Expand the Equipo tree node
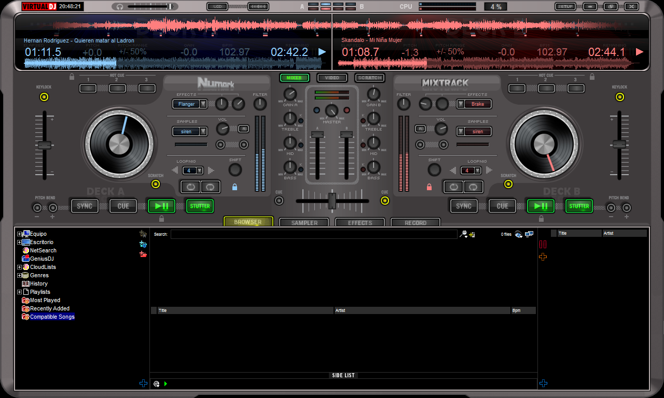 [x=19, y=234]
